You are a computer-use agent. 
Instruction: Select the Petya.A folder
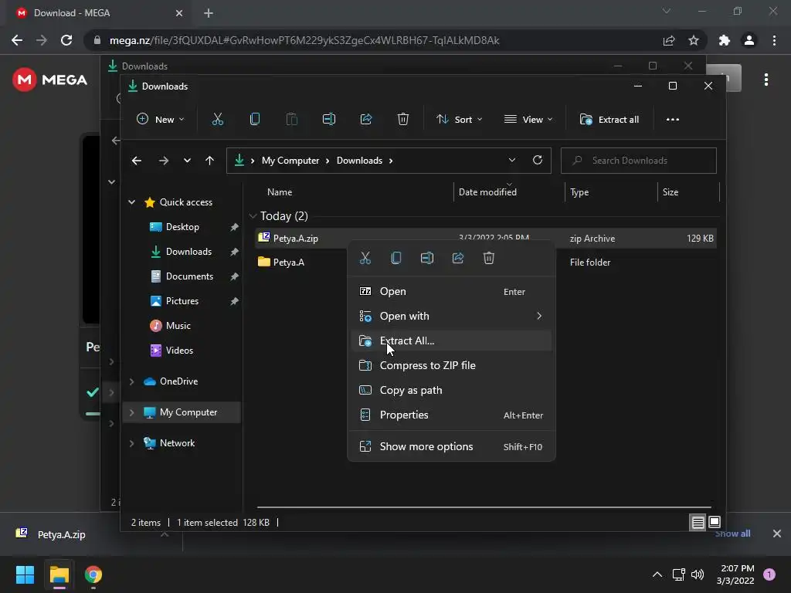coord(289,263)
